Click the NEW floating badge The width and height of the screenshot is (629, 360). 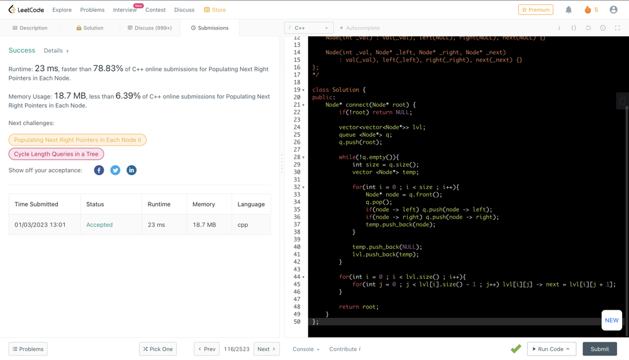pos(612,320)
